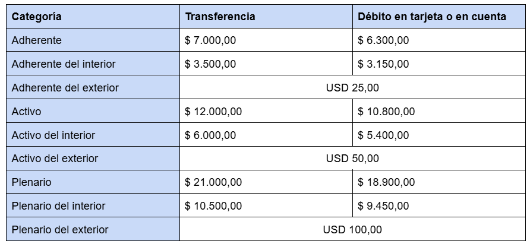Select the Adherente del interior cell
Screen dimensions: 530x247
click(64, 64)
